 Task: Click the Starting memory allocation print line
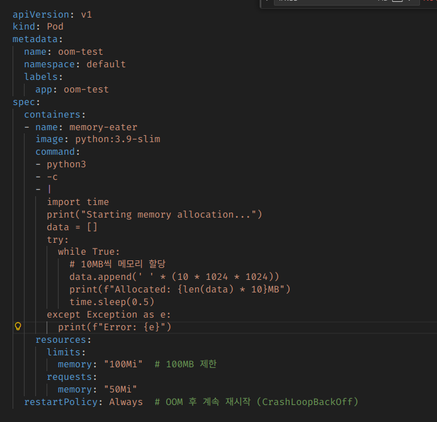tap(154, 214)
